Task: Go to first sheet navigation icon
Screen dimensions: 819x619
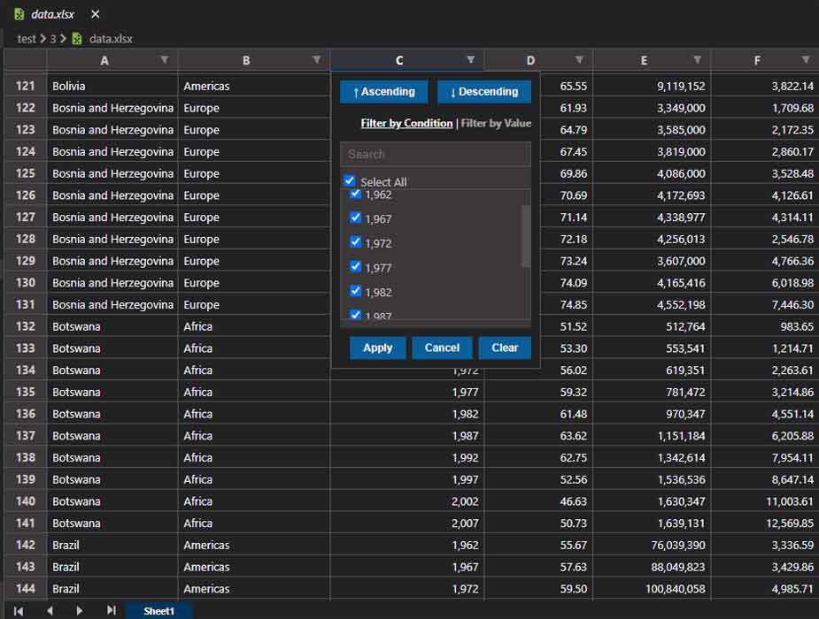Action: pos(19,611)
